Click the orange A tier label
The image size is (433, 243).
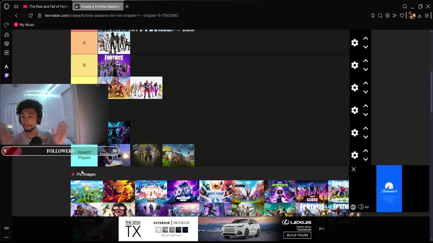84,43
